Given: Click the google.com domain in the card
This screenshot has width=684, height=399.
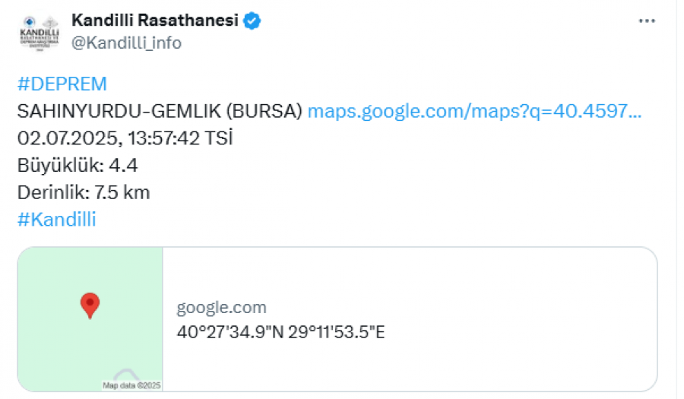Looking at the screenshot, I should coord(221,308).
